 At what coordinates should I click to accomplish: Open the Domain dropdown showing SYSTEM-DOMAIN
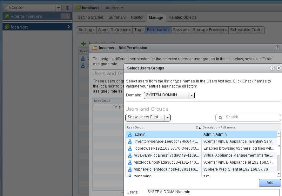[x=169, y=95]
